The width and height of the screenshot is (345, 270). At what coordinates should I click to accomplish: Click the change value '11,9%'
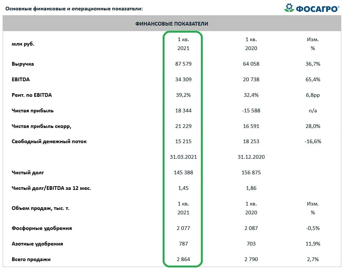click(313, 244)
